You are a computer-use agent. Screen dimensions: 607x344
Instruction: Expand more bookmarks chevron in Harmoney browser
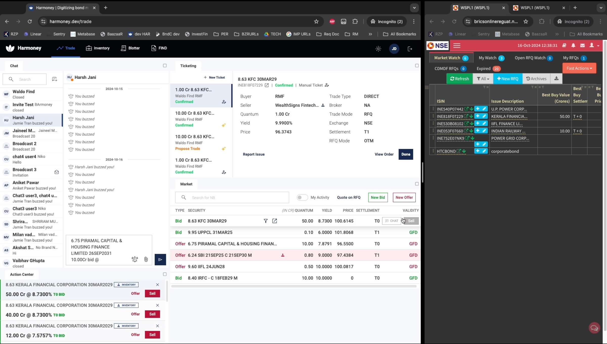click(370, 34)
